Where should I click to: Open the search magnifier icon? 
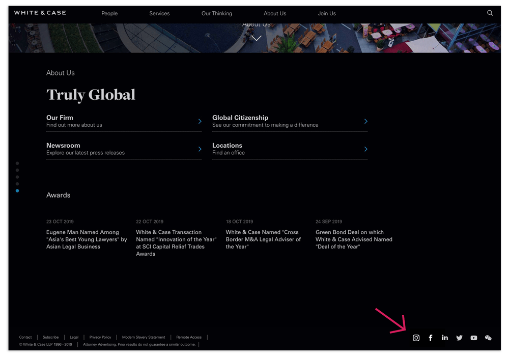pyautogui.click(x=490, y=13)
